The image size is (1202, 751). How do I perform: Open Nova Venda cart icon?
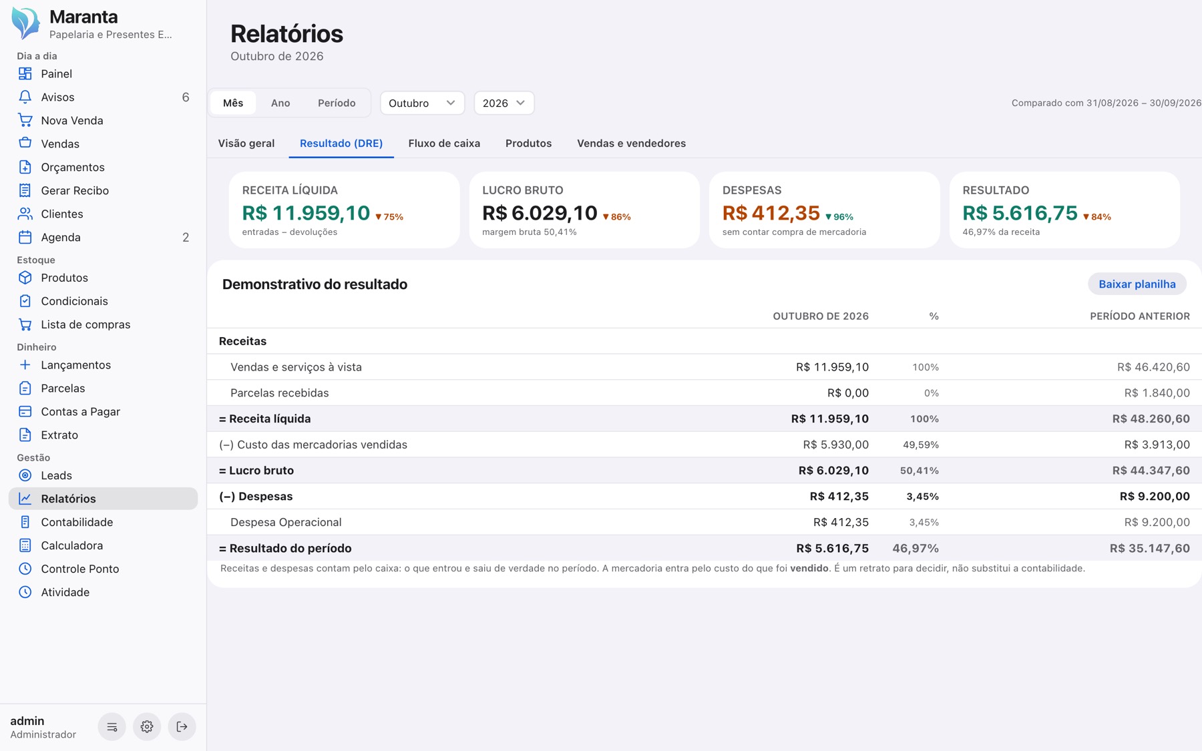tap(25, 120)
